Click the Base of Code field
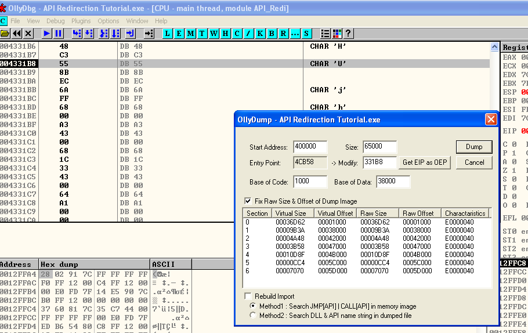528x333 pixels. tap(310, 182)
